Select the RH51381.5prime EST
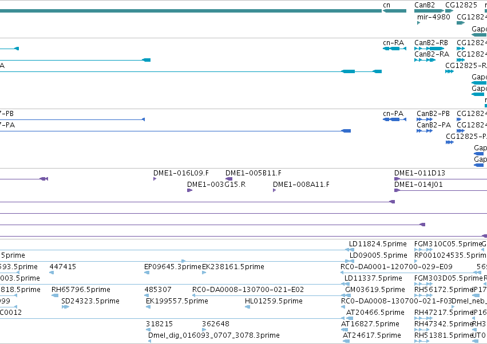The width and height of the screenshot is (487, 344). 422,341
